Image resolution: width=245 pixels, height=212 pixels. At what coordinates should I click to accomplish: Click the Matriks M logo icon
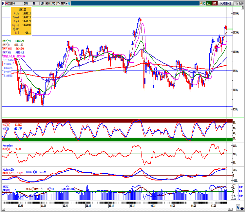[x=3, y=3]
